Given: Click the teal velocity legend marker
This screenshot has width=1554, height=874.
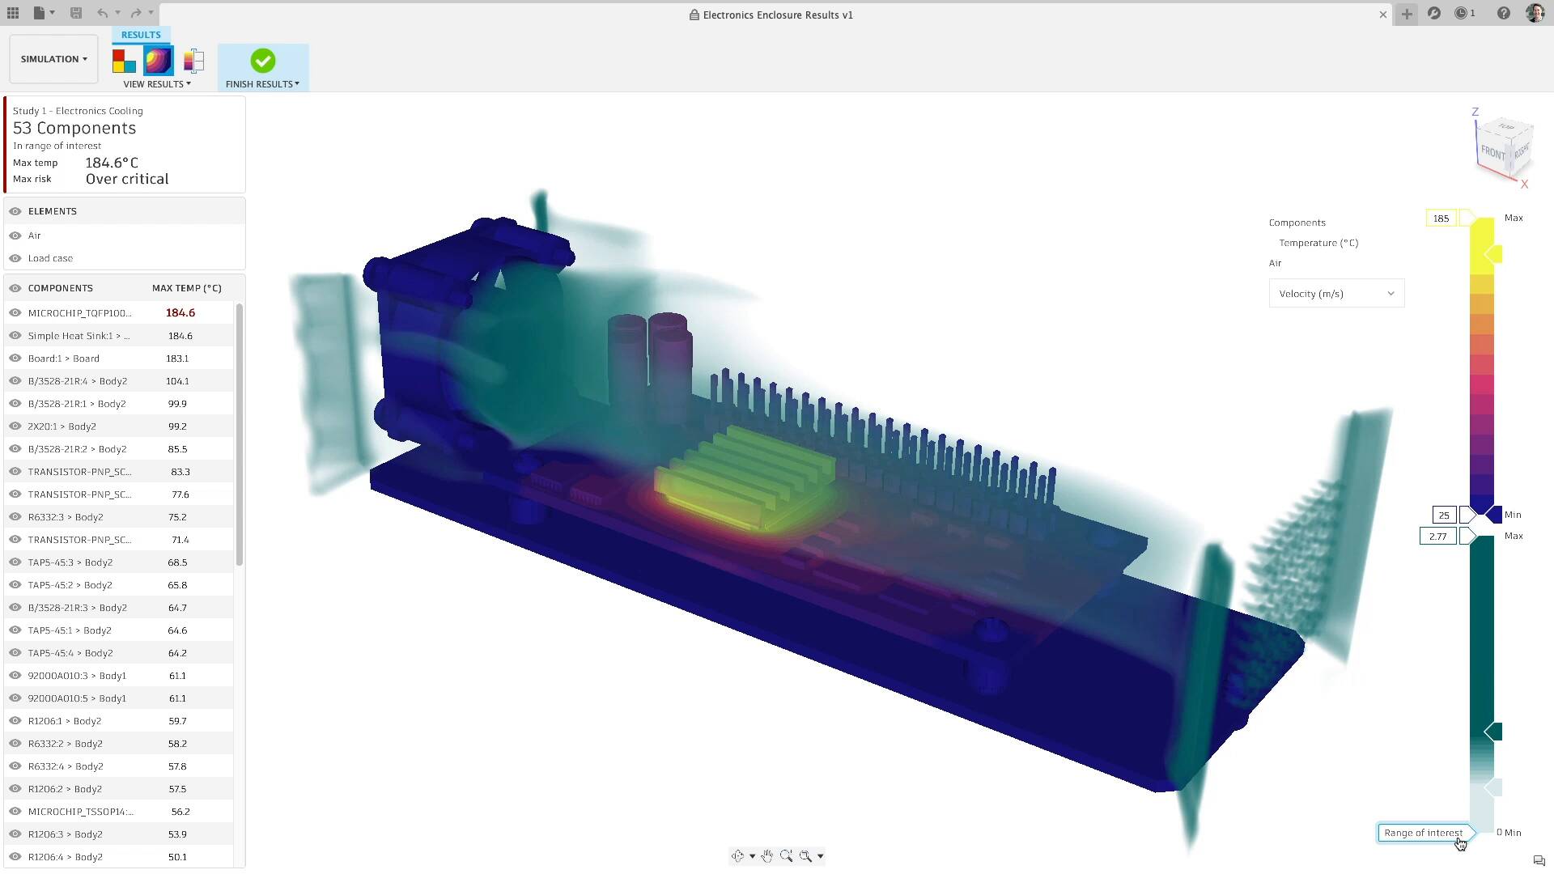Looking at the screenshot, I should click(1494, 732).
